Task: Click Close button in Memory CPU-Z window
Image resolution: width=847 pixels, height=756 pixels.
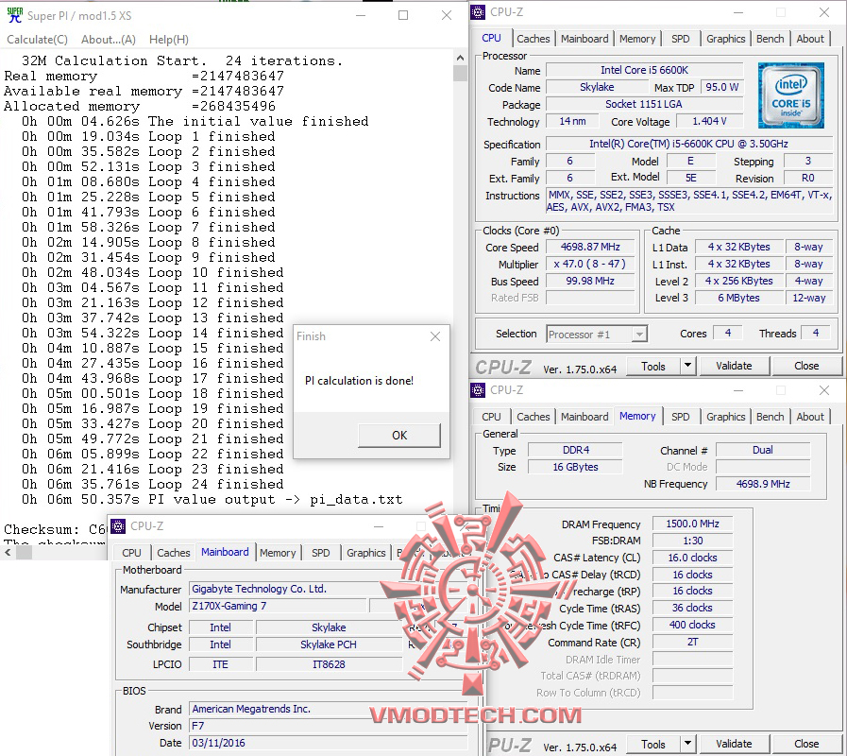Action: point(806,744)
